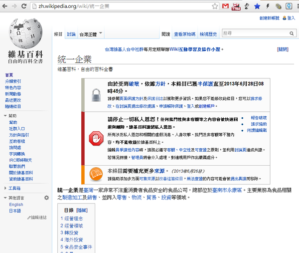Click the Gmail extension icon

coord(225,6)
